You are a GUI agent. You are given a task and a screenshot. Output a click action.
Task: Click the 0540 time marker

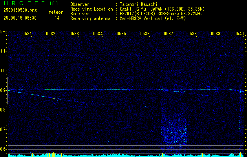tap(239, 33)
